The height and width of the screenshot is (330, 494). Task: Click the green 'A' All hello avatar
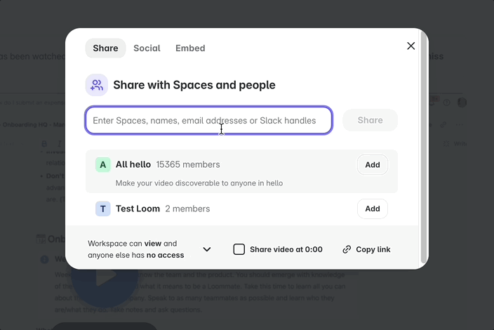[103, 165]
